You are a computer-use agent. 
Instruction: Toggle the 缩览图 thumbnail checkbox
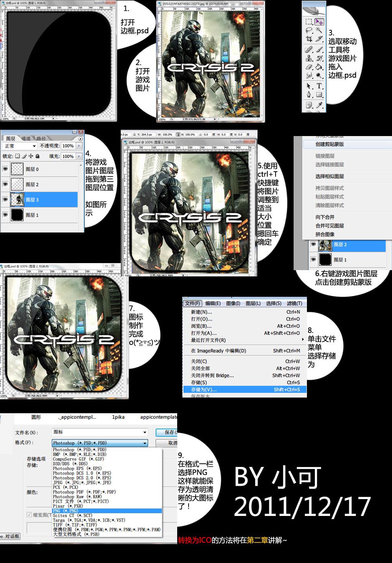29,515
